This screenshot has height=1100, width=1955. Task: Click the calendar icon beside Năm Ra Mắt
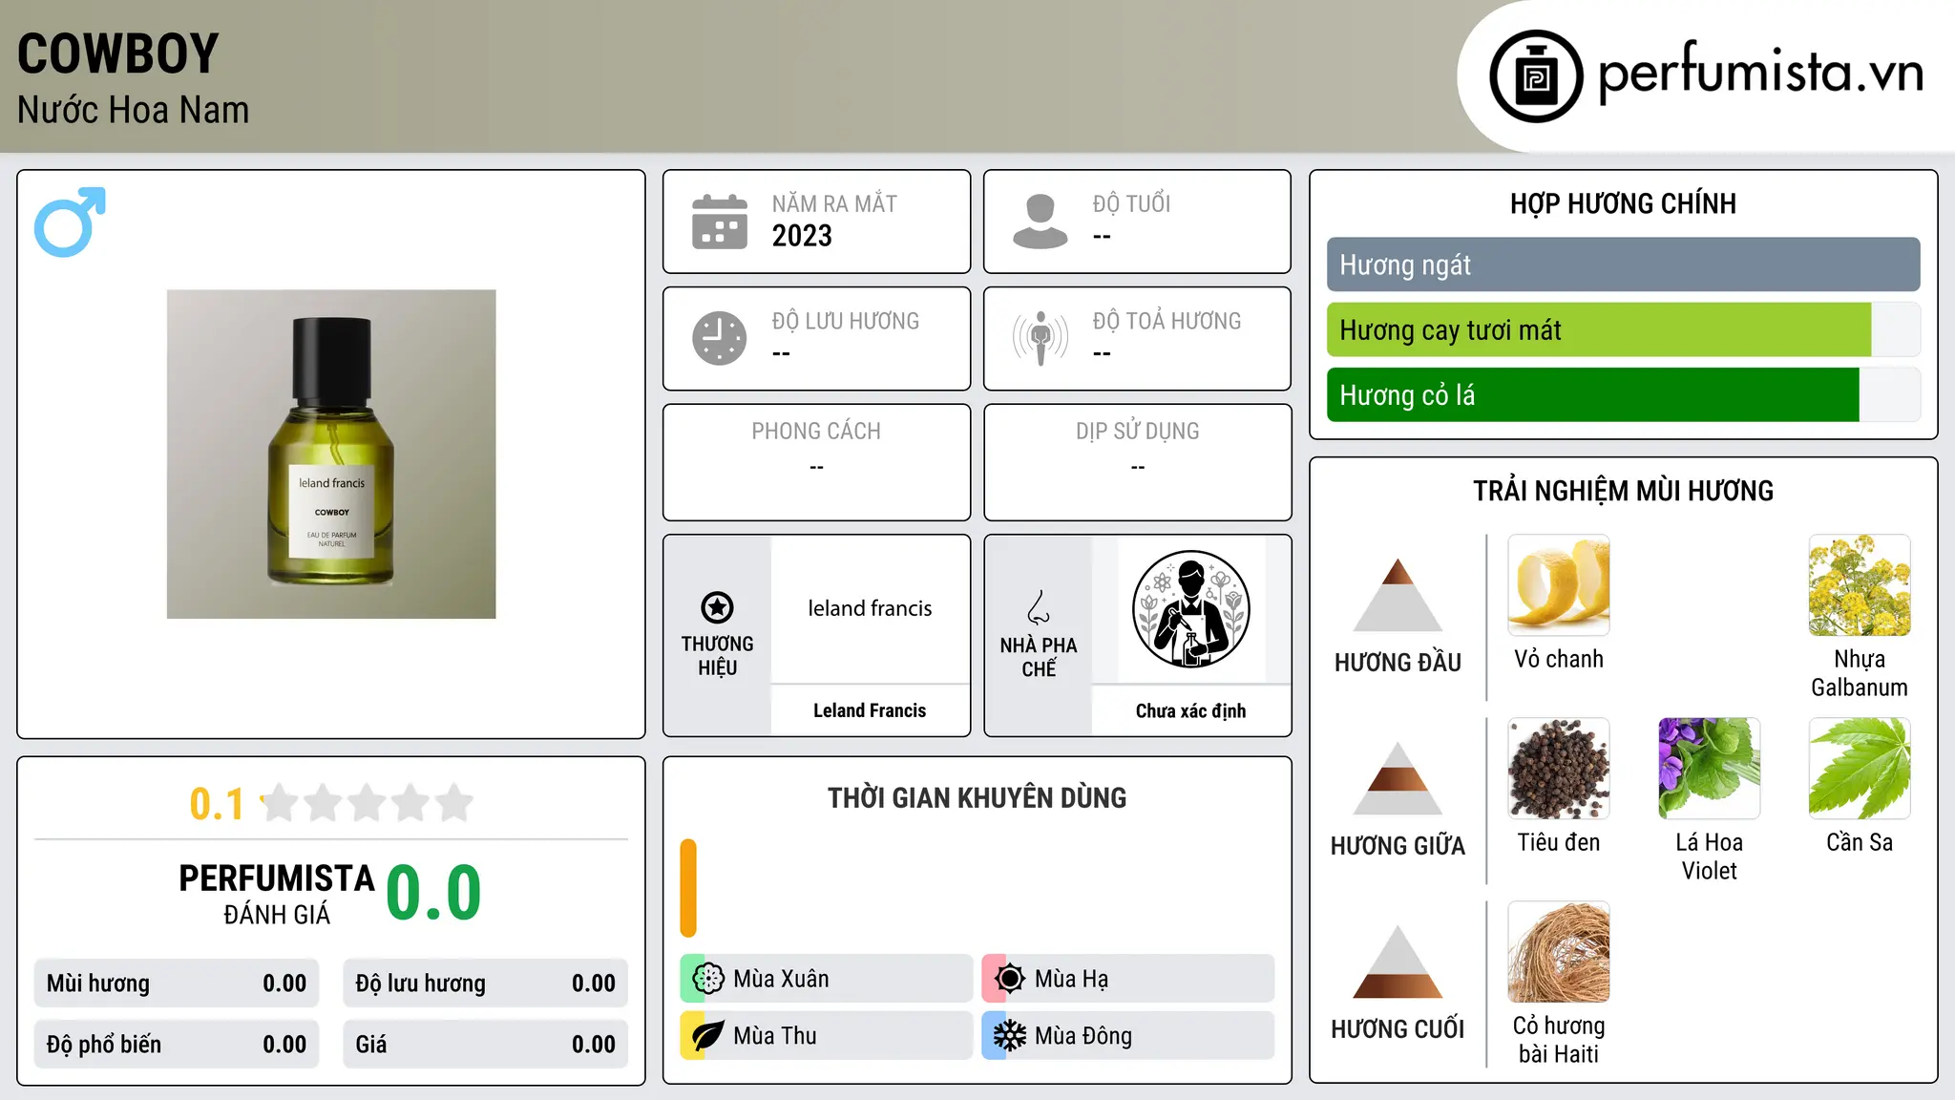tap(720, 222)
